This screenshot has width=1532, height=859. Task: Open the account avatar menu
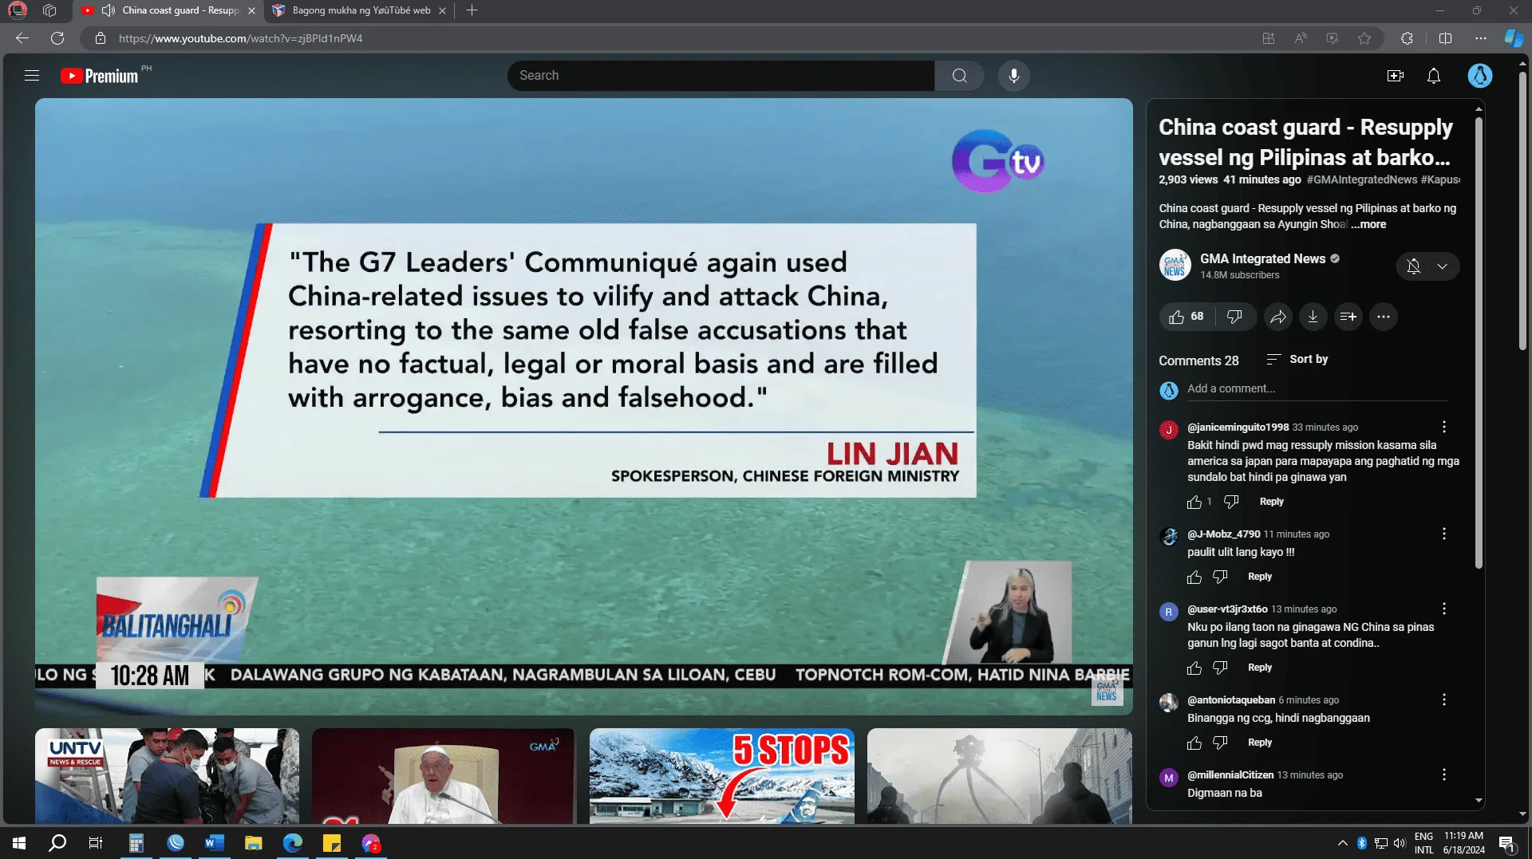1479,76
